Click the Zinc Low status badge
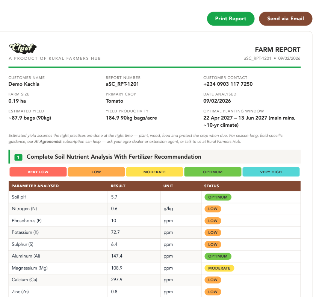The width and height of the screenshot is (325, 297). 213,292
